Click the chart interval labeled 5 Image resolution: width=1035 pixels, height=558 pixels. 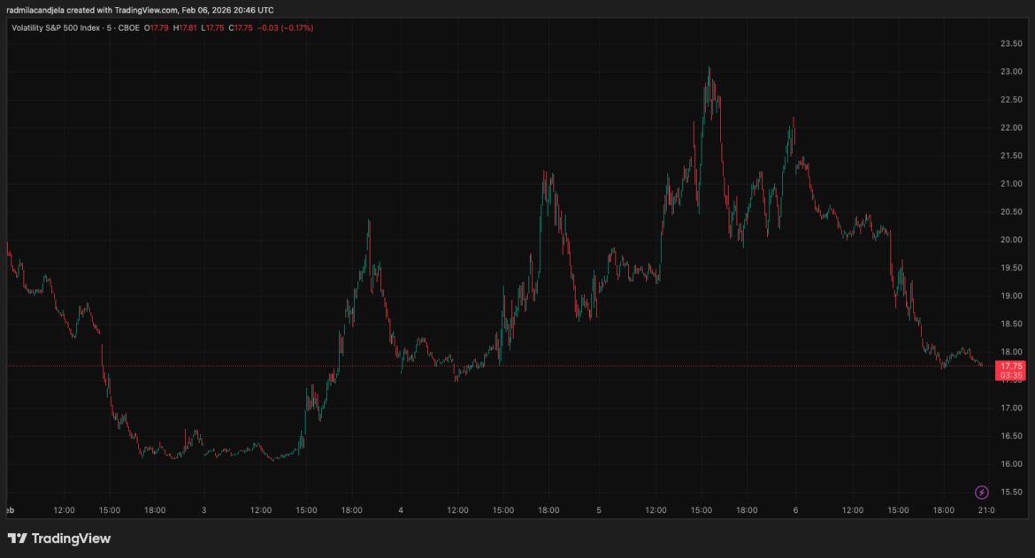[107, 27]
